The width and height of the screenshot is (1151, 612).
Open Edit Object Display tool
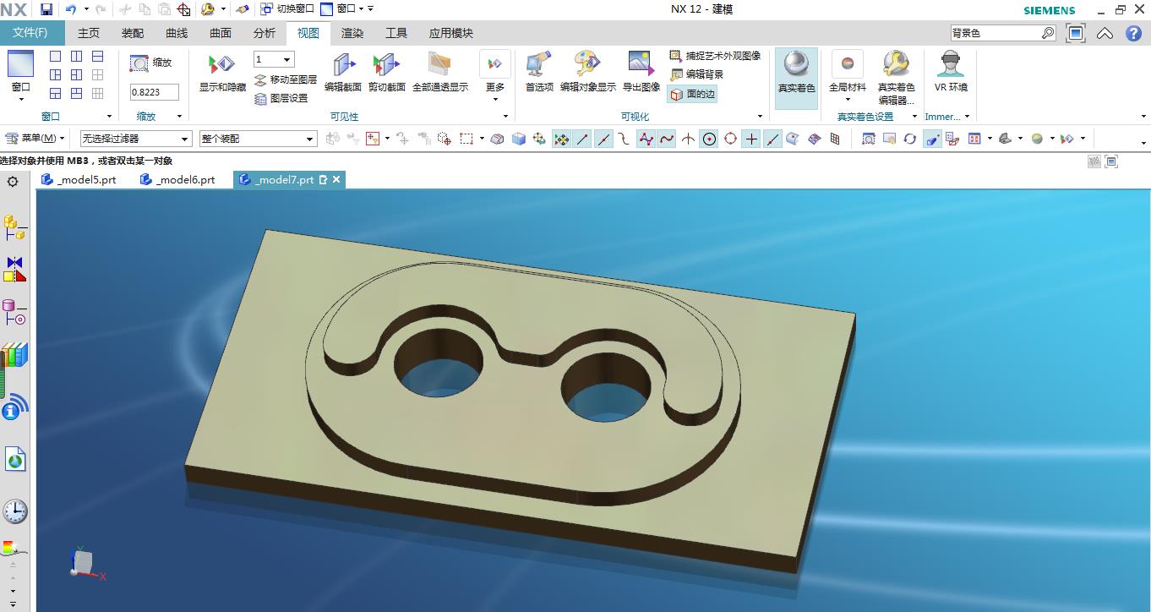pyautogui.click(x=587, y=72)
